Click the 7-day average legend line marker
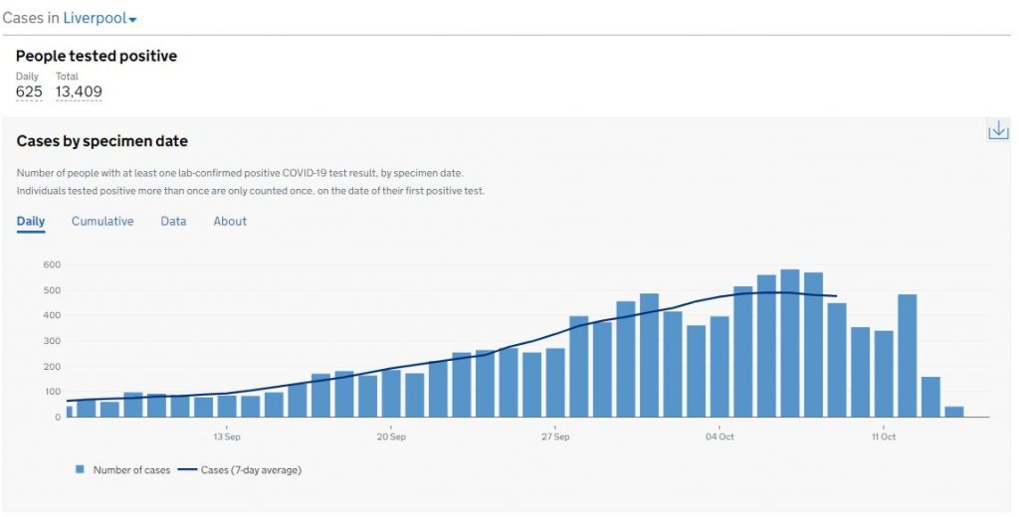Screen dimensions: 1019x517 coord(189,469)
